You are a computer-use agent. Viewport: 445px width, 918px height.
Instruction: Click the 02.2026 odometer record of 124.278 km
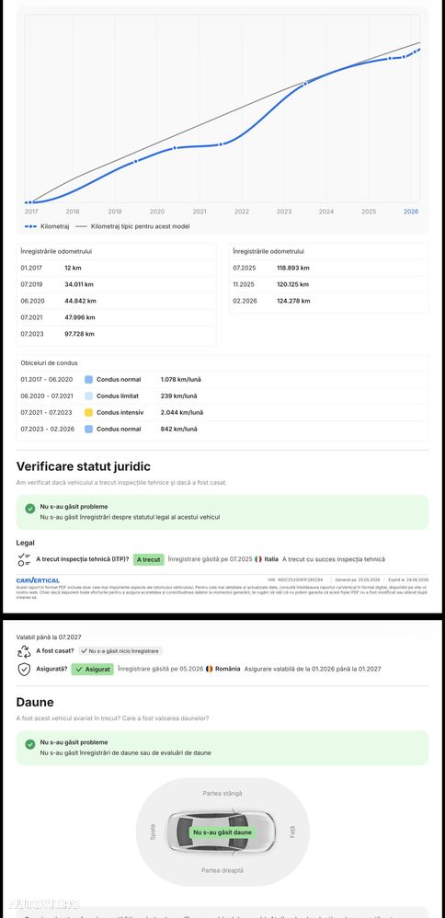[328, 301]
